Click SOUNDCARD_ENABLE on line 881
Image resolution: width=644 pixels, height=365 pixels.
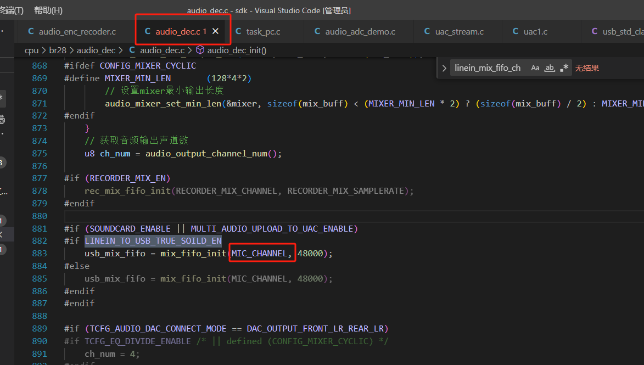click(x=130, y=229)
